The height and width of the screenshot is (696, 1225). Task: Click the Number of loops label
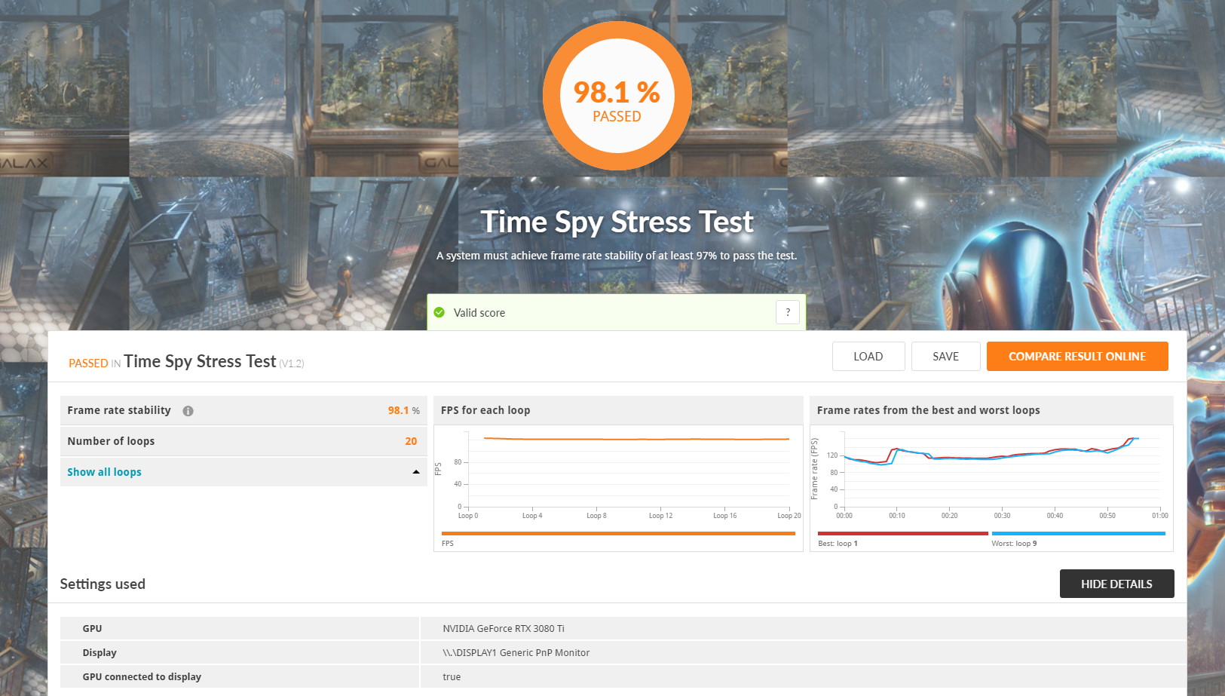[x=111, y=441]
